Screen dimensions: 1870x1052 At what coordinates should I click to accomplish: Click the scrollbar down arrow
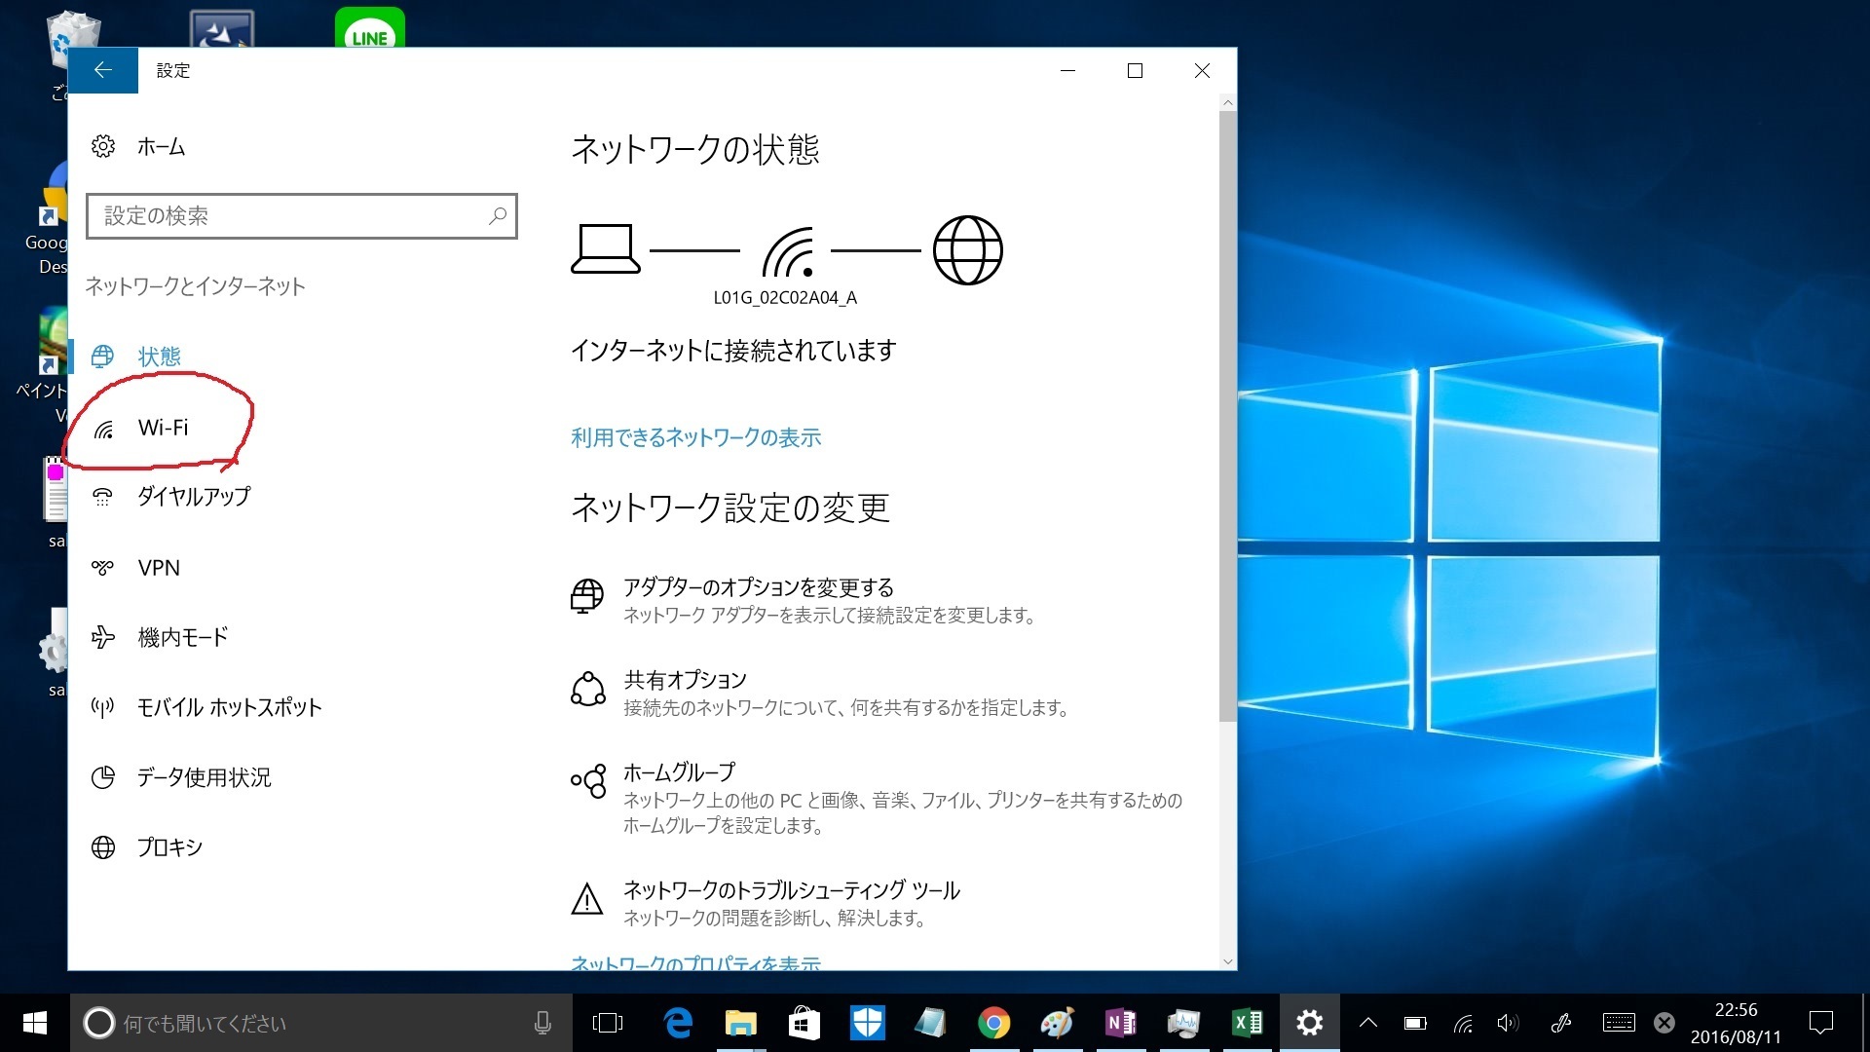(x=1227, y=961)
